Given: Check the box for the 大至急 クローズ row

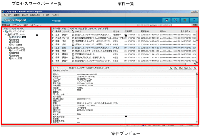Looking at the screenshot, I should click(53, 38).
